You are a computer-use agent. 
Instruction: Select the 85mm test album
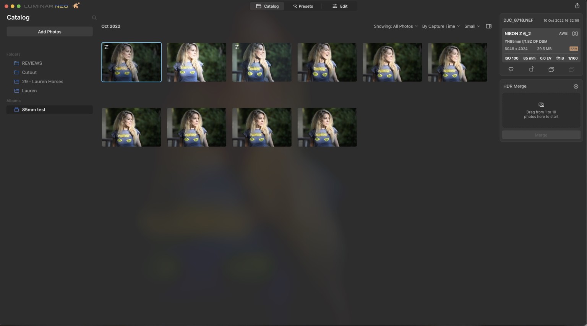[34, 109]
